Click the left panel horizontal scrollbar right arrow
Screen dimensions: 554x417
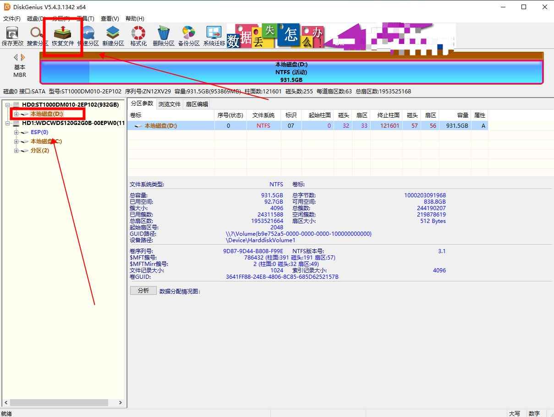[121, 403]
